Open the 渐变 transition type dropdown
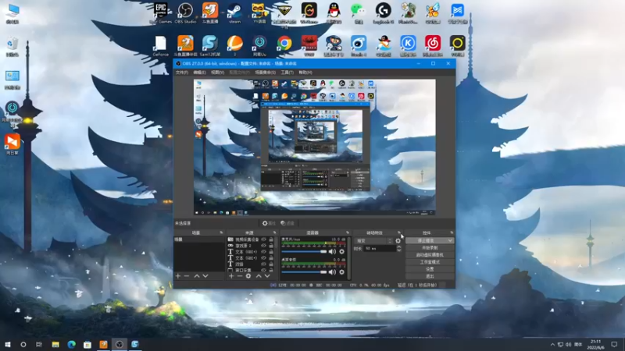 pos(374,241)
